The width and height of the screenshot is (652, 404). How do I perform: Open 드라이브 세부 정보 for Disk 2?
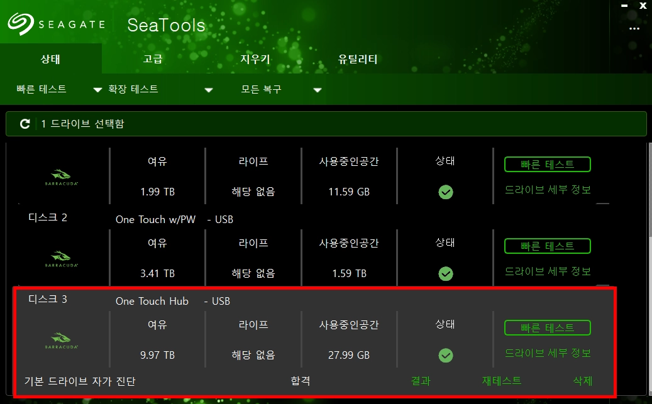[548, 271]
